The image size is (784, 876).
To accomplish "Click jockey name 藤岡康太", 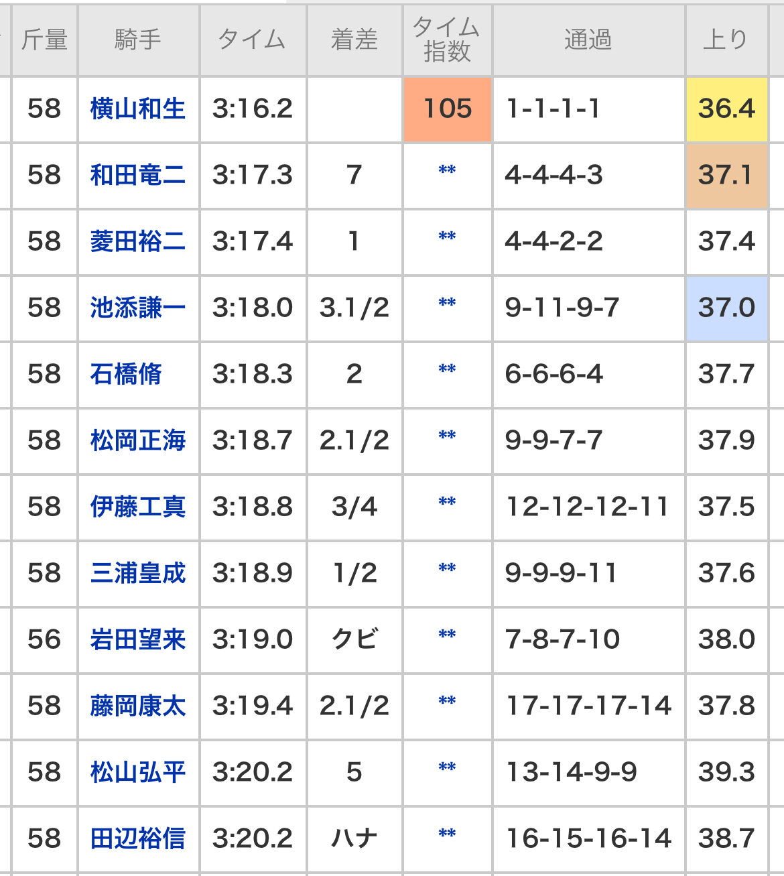I will 137,706.
